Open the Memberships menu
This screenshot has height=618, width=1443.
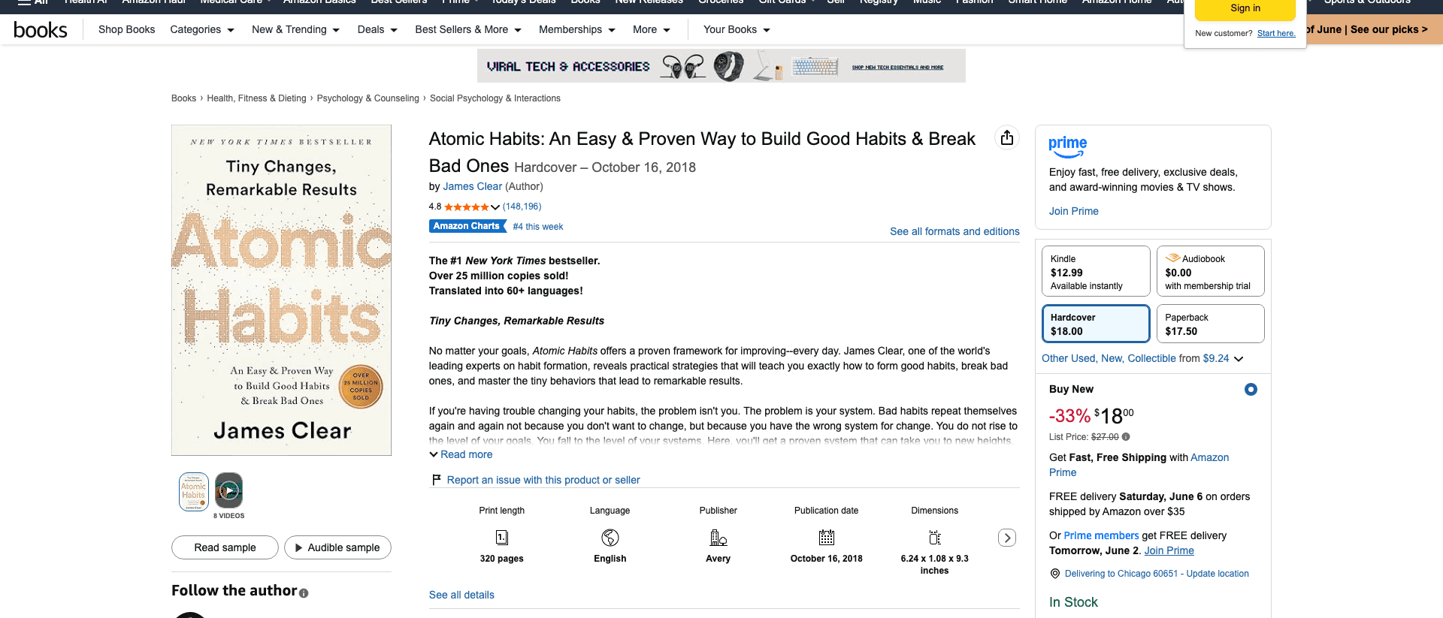pyautogui.click(x=577, y=30)
